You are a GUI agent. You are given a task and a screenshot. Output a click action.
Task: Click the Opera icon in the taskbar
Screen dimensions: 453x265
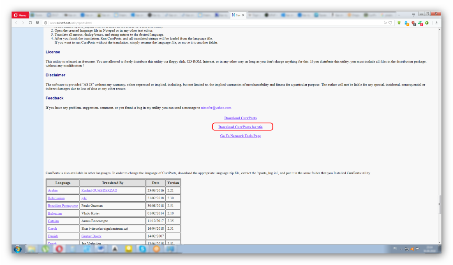pos(59,249)
